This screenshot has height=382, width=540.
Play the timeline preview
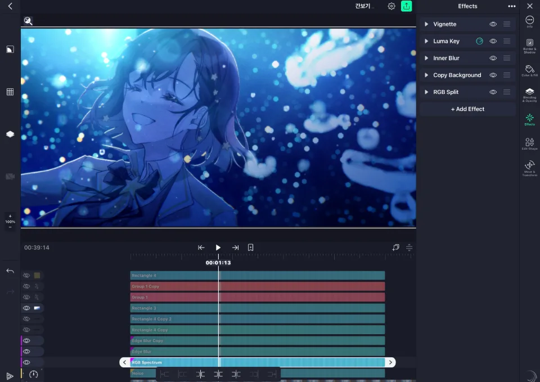[218, 248]
